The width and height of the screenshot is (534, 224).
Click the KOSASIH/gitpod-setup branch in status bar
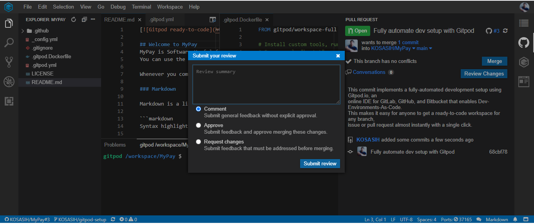80,220
